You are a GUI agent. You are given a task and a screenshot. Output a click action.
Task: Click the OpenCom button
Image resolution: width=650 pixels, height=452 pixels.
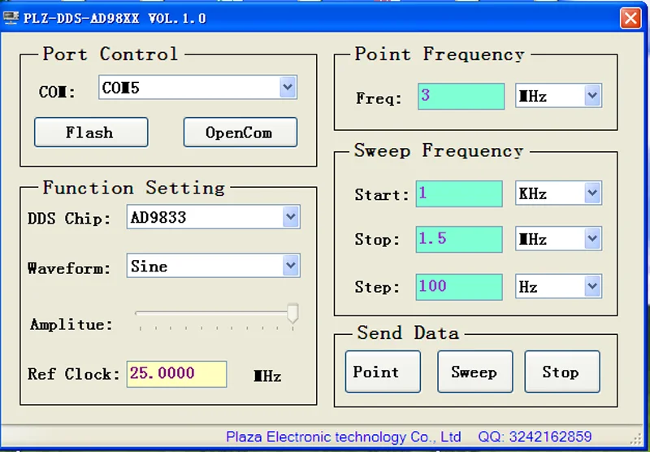point(240,133)
